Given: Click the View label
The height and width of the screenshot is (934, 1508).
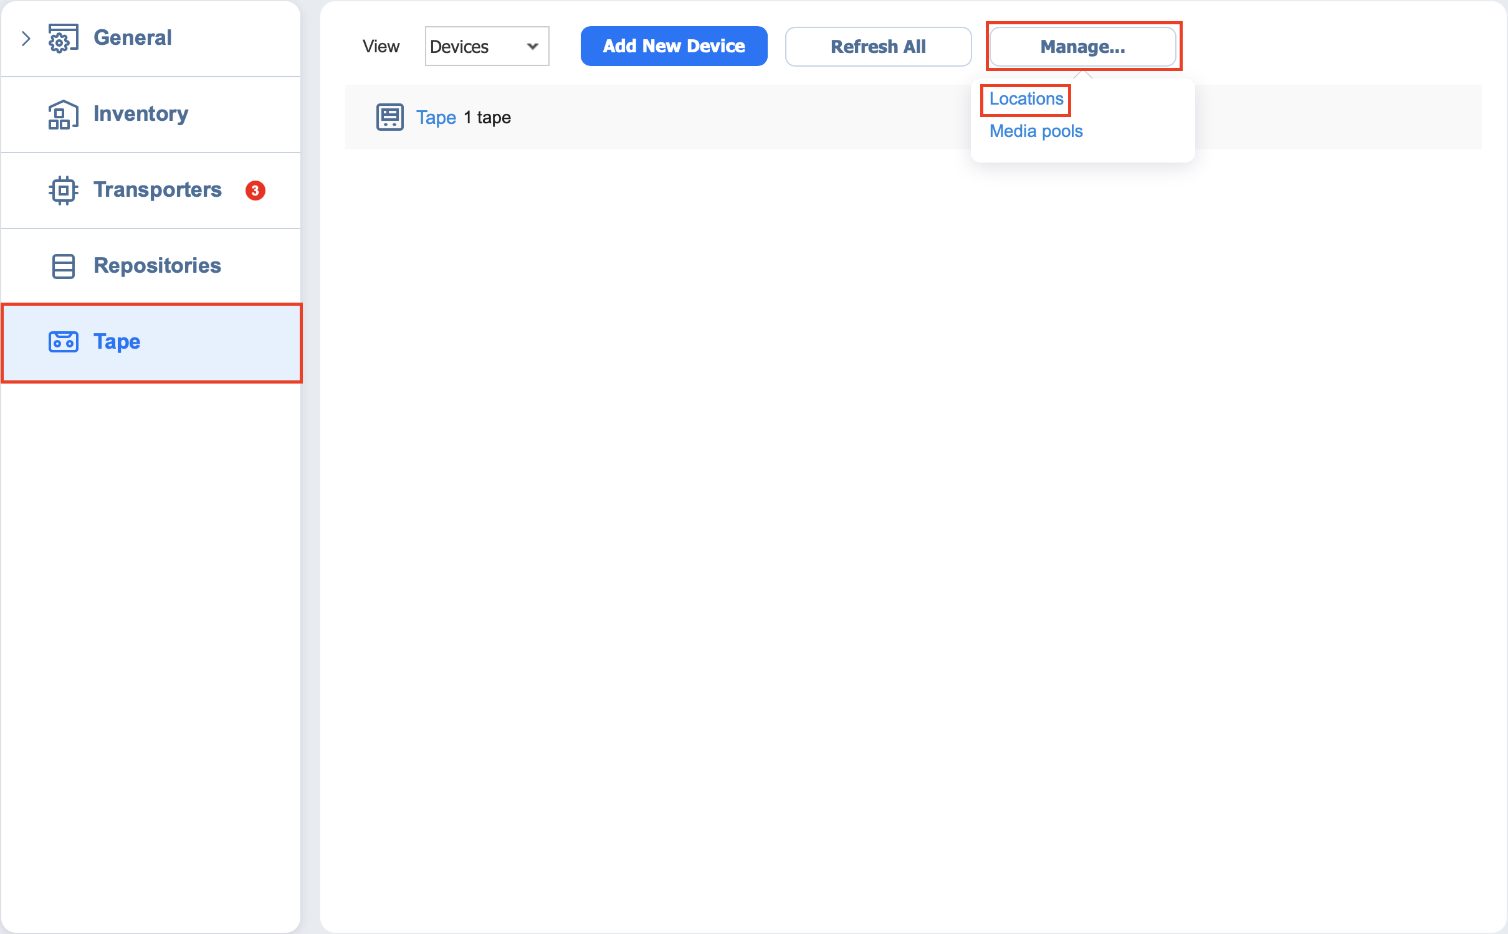Looking at the screenshot, I should point(381,47).
